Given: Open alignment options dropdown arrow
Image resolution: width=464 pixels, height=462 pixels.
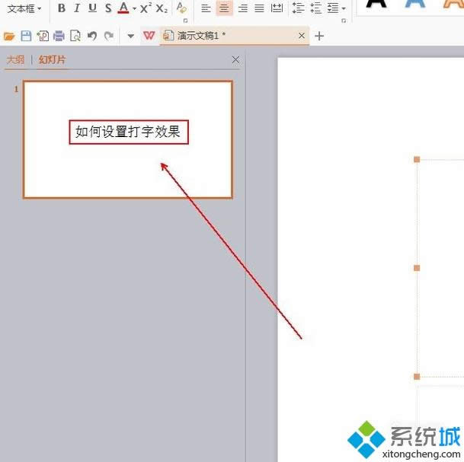Looking at the screenshot, I should (x=344, y=9).
